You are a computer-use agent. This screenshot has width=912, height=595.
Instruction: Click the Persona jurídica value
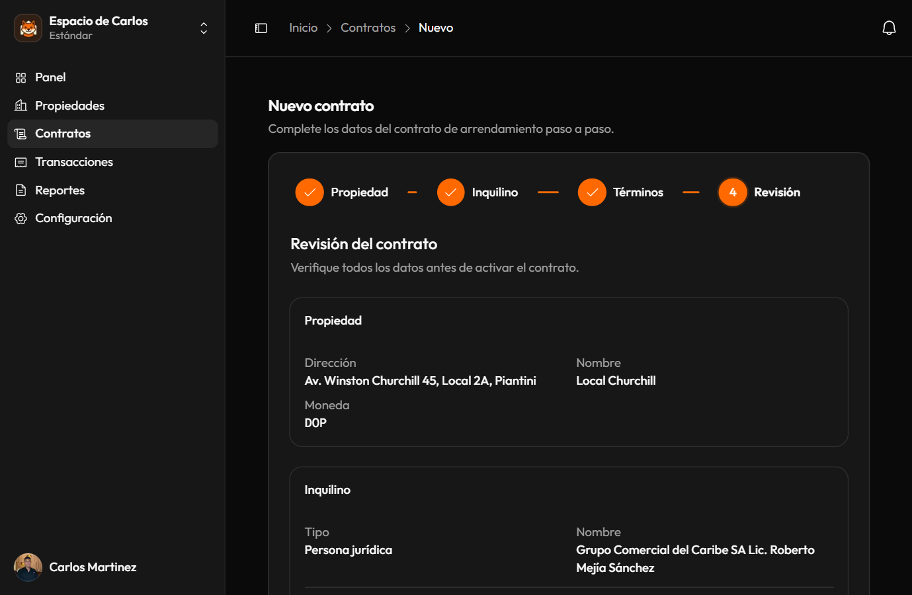[349, 550]
